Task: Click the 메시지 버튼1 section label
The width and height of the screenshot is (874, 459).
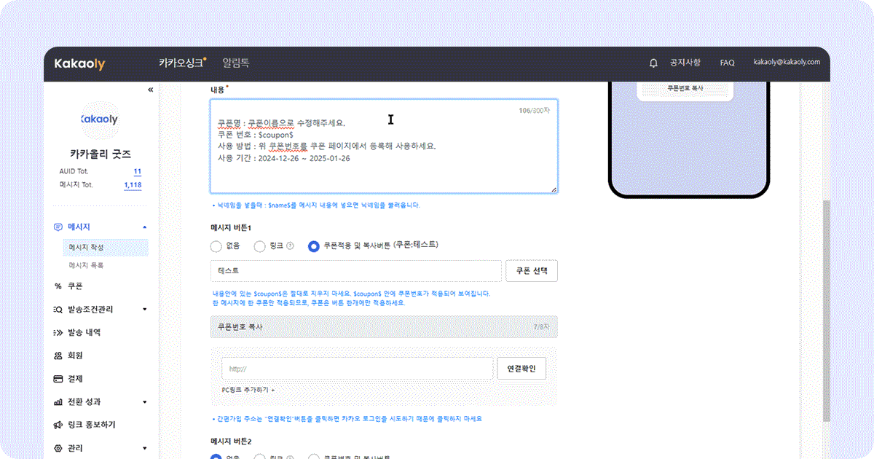Action: coord(231,227)
